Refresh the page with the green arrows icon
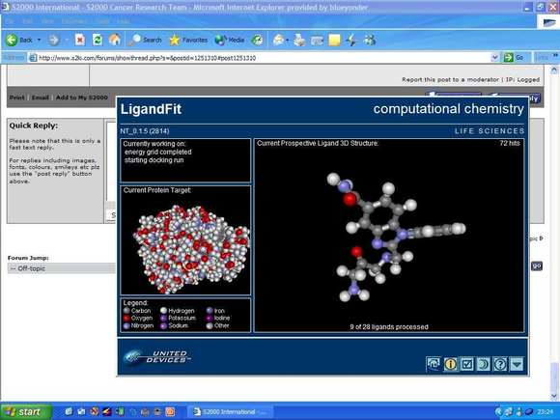This screenshot has height=420, width=560. pos(98,40)
